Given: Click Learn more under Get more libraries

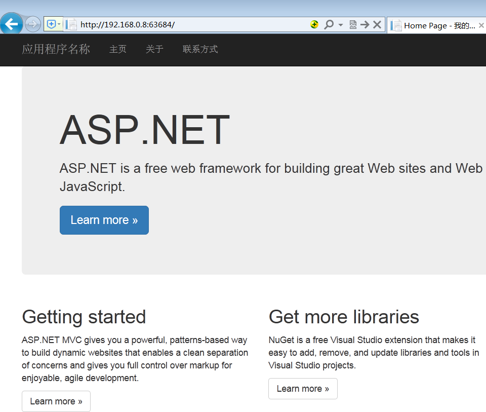Looking at the screenshot, I should (x=303, y=388).
